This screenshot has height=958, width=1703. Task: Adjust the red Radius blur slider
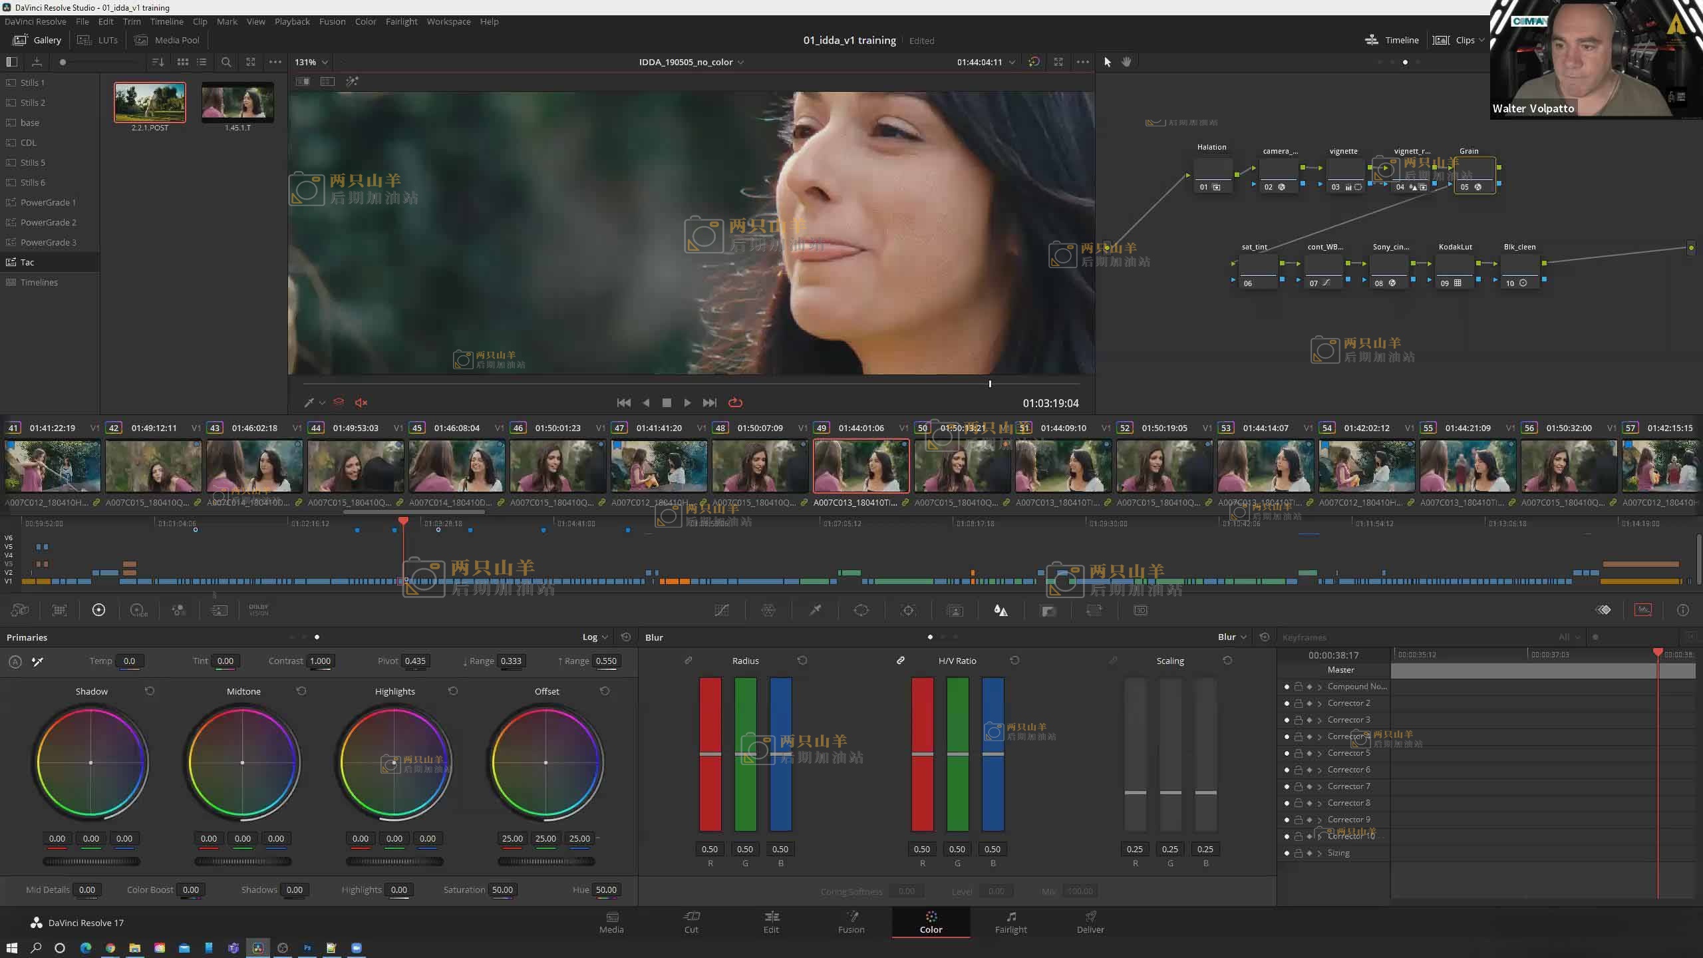click(710, 754)
